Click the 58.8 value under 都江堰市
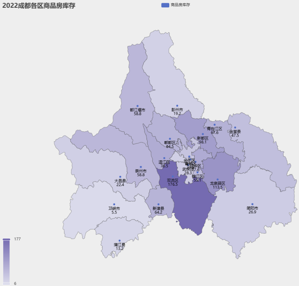Image resolution: width=299 pixels, height=286 pixels. click(x=137, y=114)
